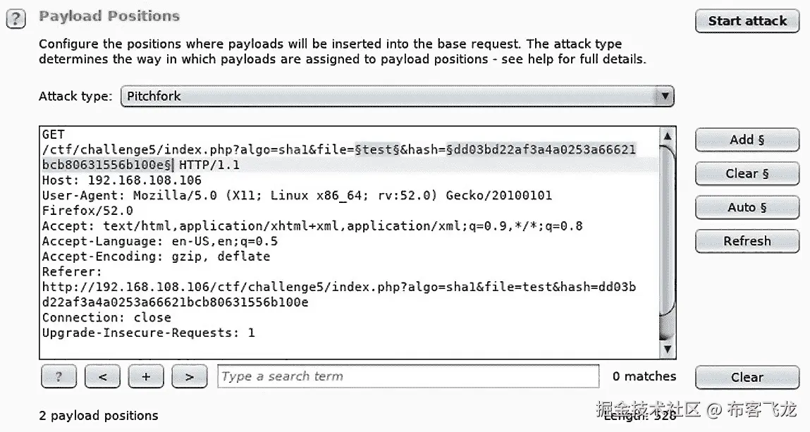This screenshot has height=432, width=810.
Task: Click the Add § button
Action: click(747, 140)
